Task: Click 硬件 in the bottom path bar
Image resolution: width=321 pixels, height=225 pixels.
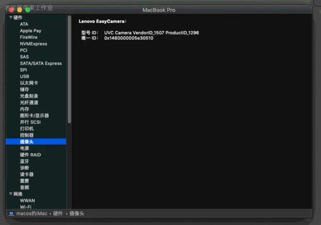Action: point(58,214)
